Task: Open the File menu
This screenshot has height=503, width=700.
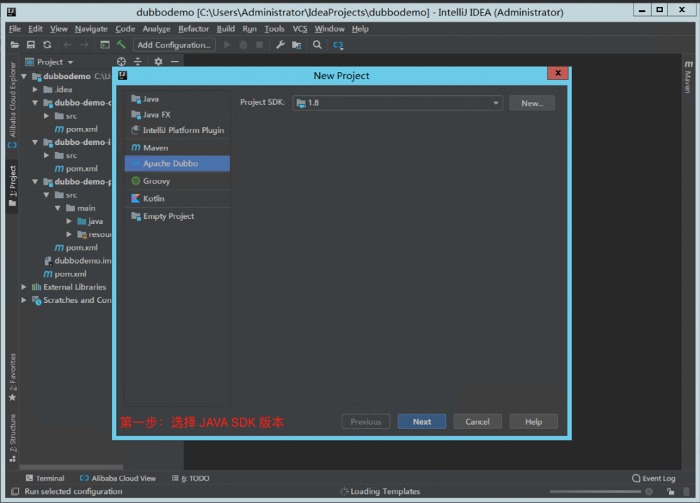Action: click(15, 29)
